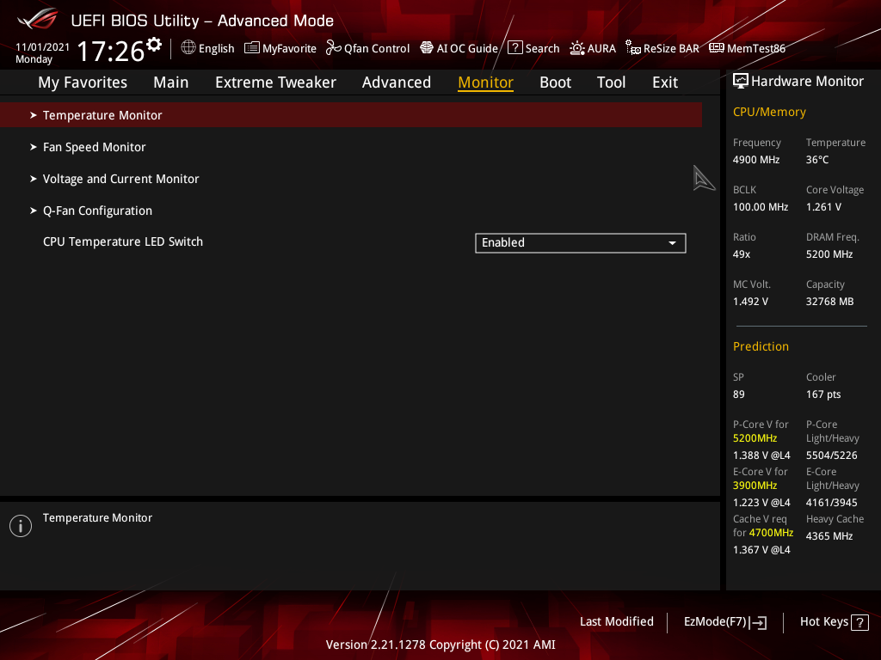Click the Hardware Monitor display icon

741,82
